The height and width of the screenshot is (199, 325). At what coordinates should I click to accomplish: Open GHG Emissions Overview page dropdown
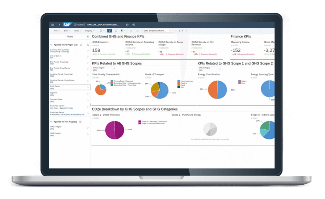click(157, 31)
